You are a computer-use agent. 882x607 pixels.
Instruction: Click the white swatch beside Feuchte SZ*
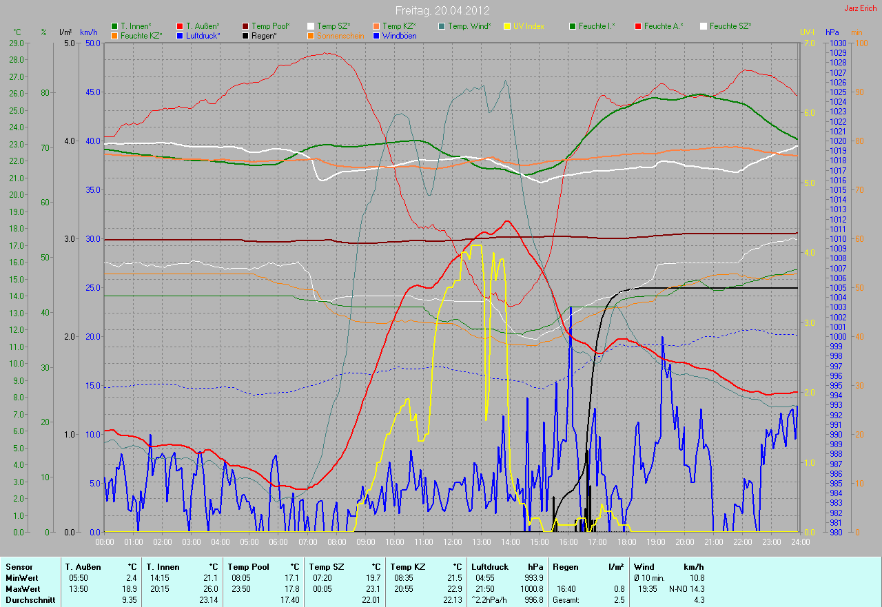(704, 26)
